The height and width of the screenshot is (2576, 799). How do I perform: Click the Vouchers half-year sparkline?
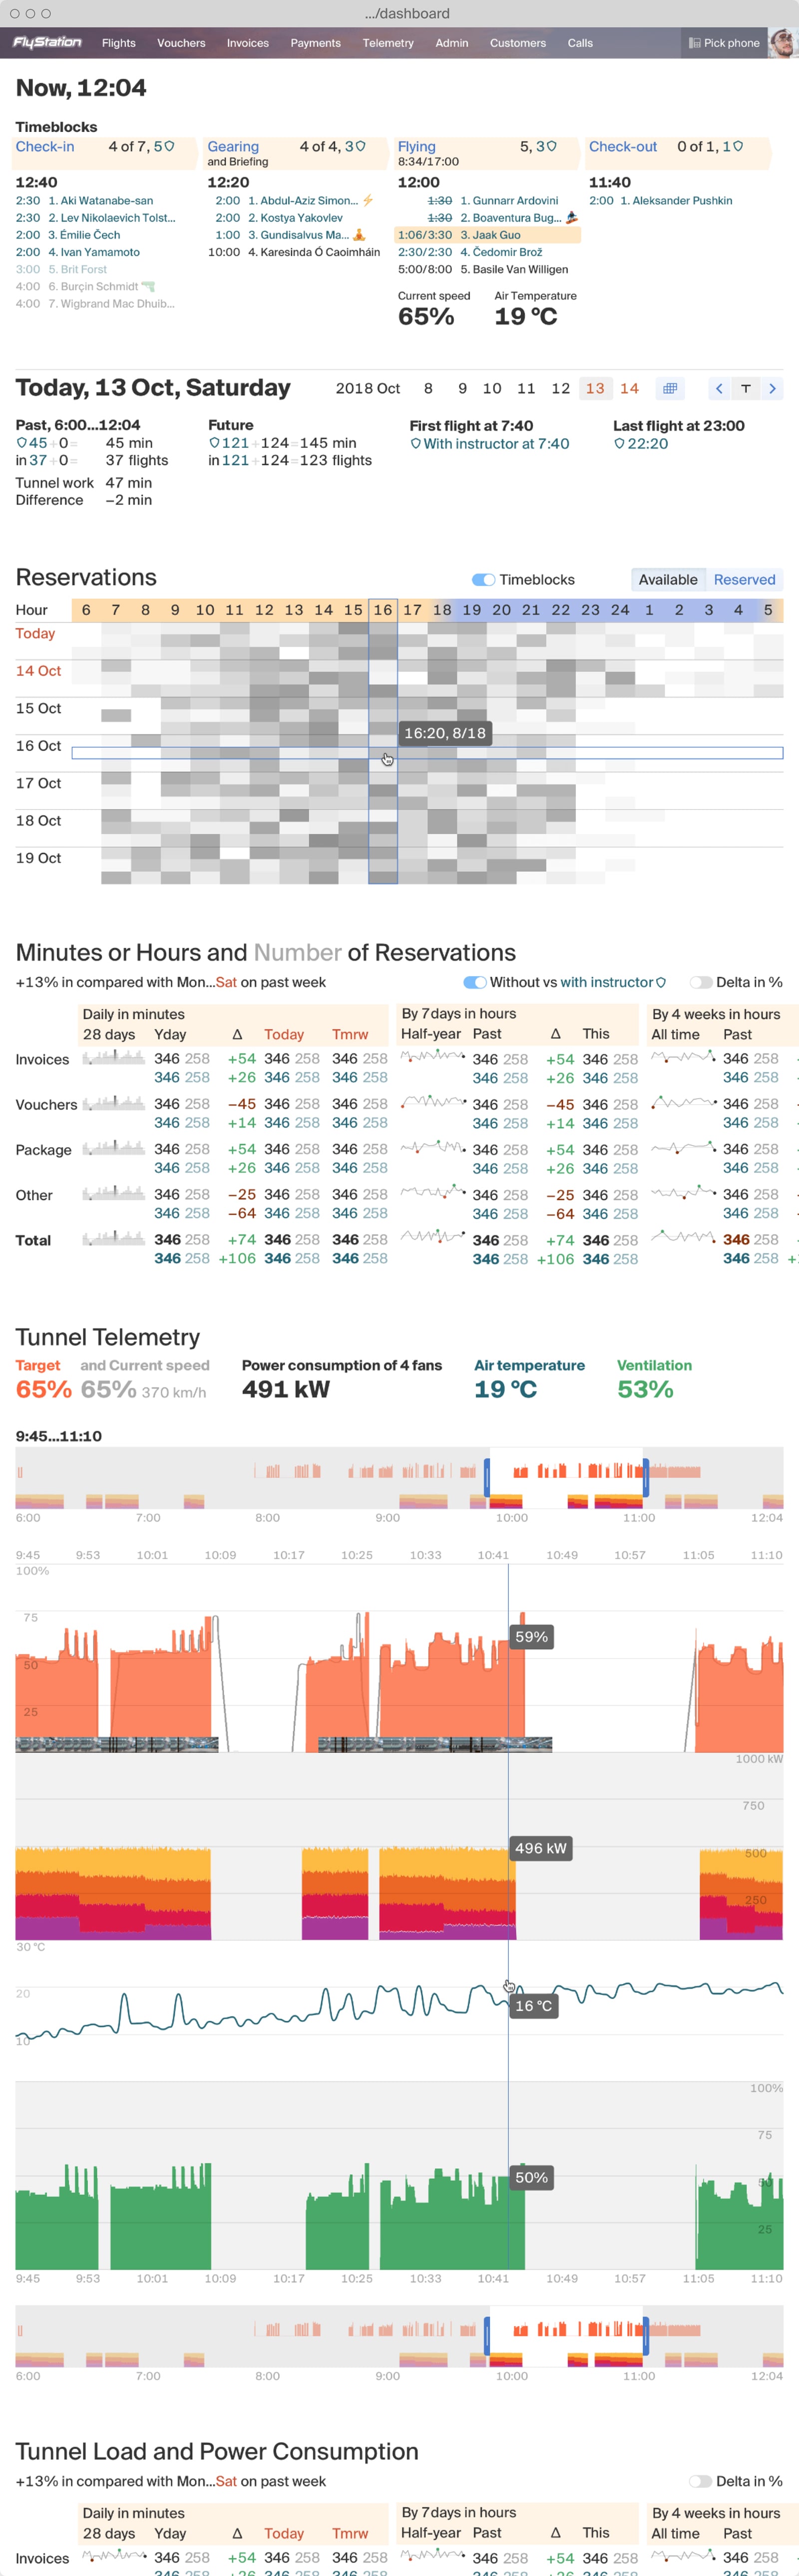(433, 1102)
